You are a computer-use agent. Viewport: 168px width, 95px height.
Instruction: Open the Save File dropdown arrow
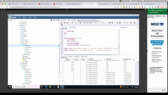point(70,23)
